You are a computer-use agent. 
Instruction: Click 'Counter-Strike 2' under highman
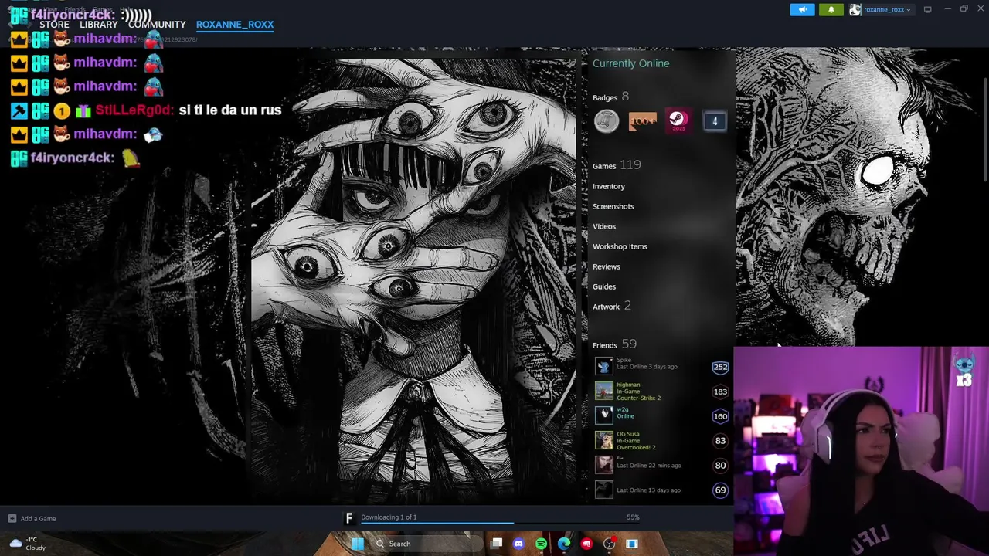click(638, 398)
